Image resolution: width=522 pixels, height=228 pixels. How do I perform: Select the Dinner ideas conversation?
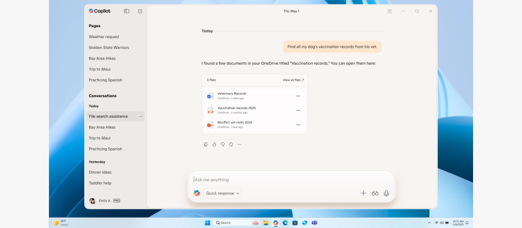[100, 172]
